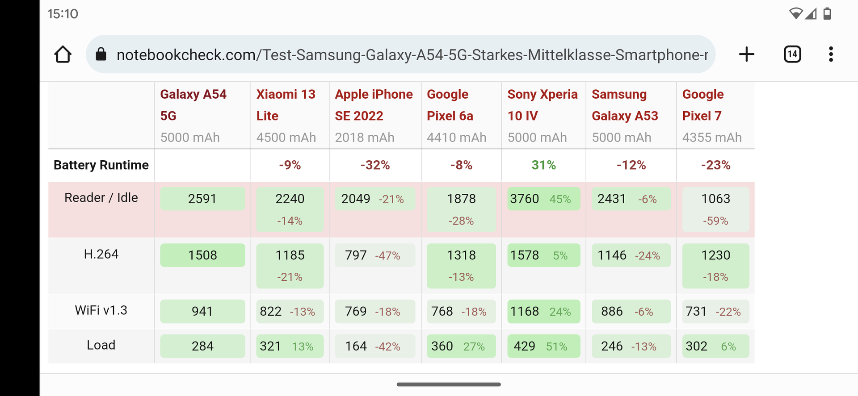Image resolution: width=858 pixels, height=396 pixels.
Task: Open the three-dot browser menu
Action: point(831,54)
